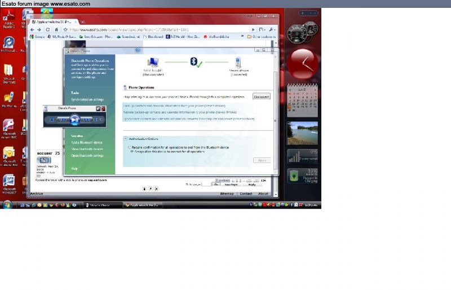Click the Apply button
Screen dimensions: 451x290
coord(262,160)
